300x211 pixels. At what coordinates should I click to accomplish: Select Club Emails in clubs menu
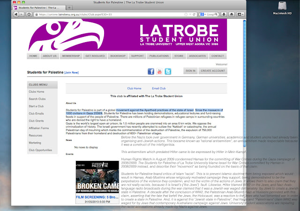click(x=37, y=113)
